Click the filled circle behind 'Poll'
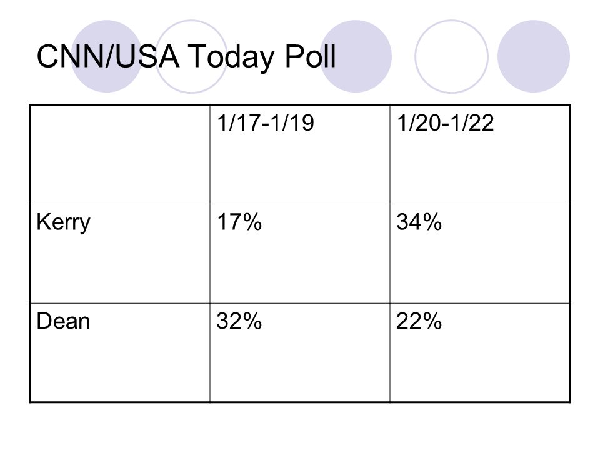 point(356,56)
